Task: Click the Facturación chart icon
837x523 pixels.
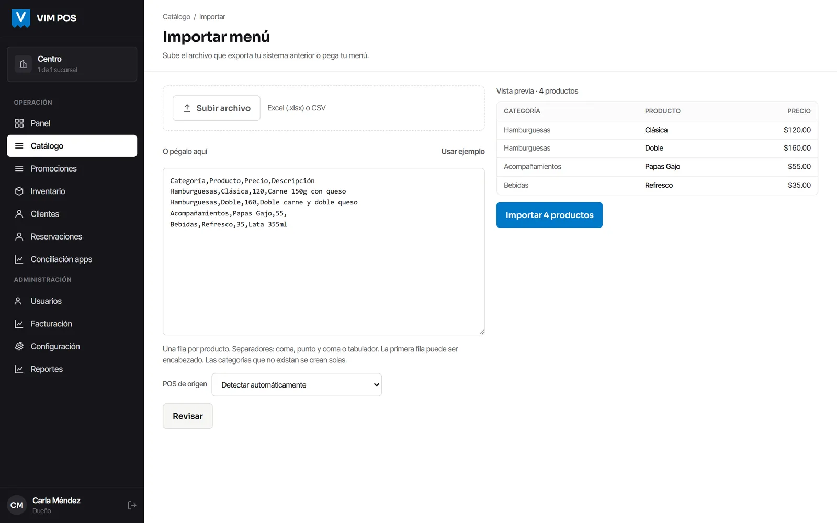Action: pyautogui.click(x=19, y=324)
